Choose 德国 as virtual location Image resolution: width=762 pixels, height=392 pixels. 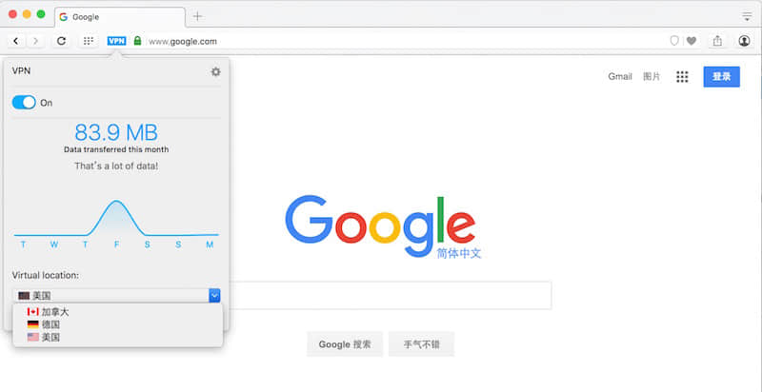tap(50, 324)
